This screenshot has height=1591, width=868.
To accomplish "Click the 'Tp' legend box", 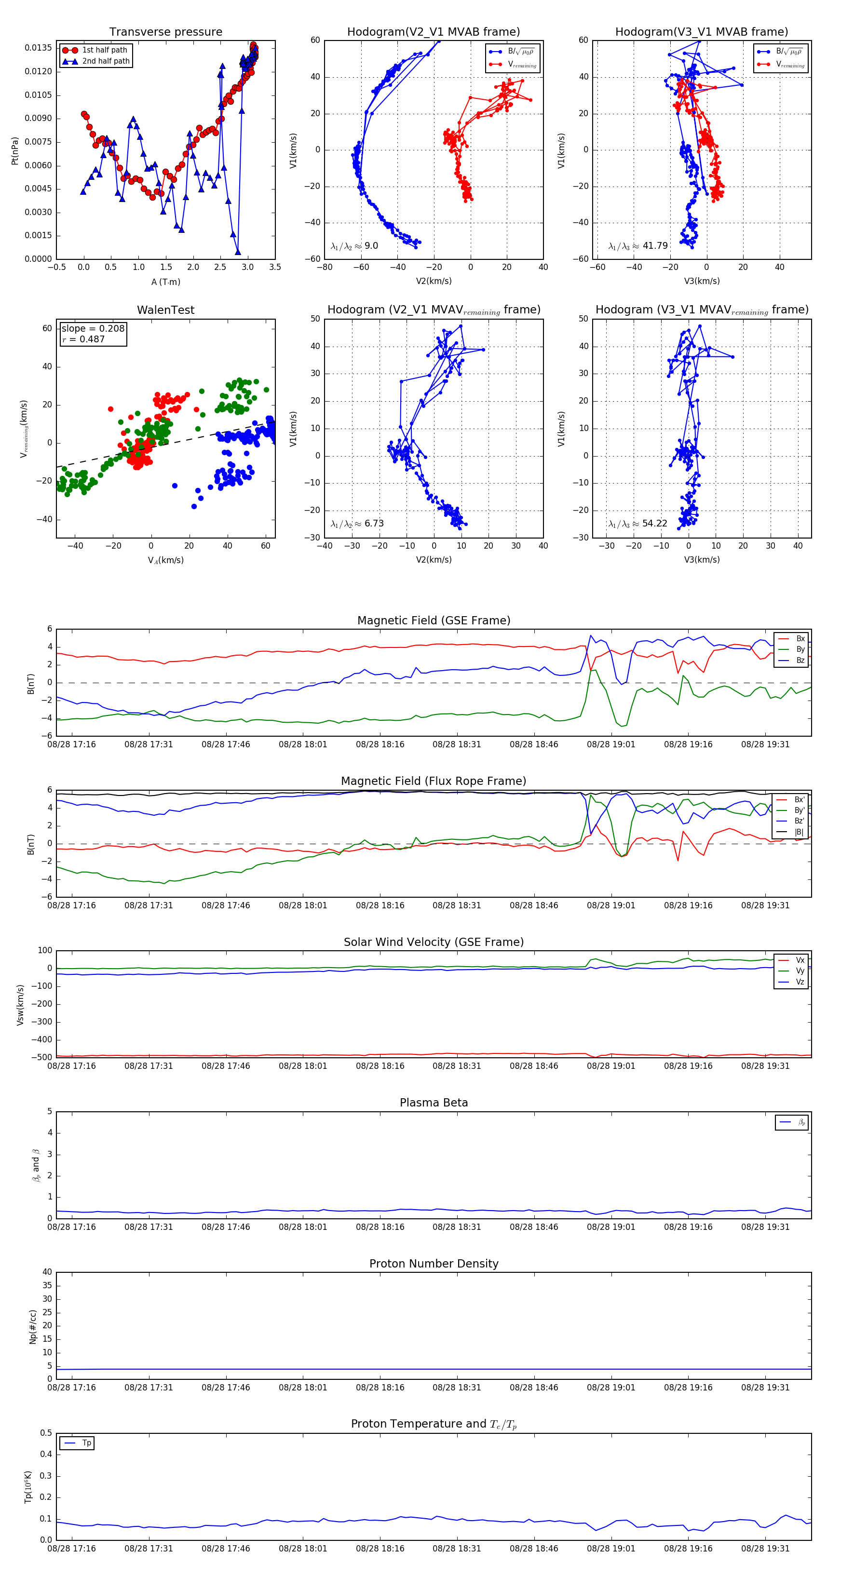I will click(x=77, y=1443).
